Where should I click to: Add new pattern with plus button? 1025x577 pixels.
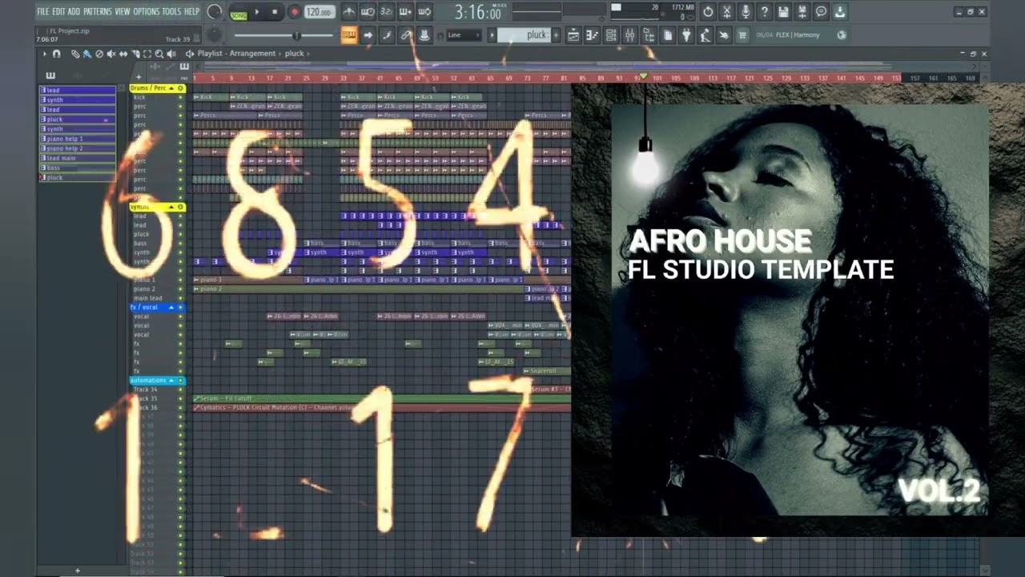point(556,34)
